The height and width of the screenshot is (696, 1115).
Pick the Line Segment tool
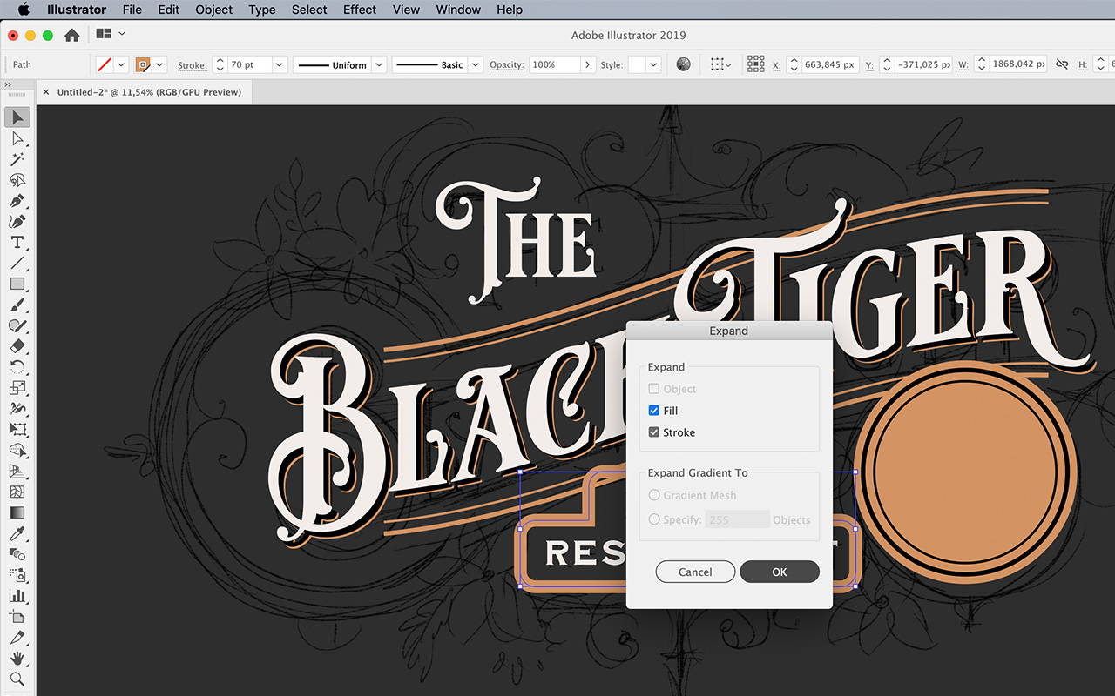[x=17, y=263]
